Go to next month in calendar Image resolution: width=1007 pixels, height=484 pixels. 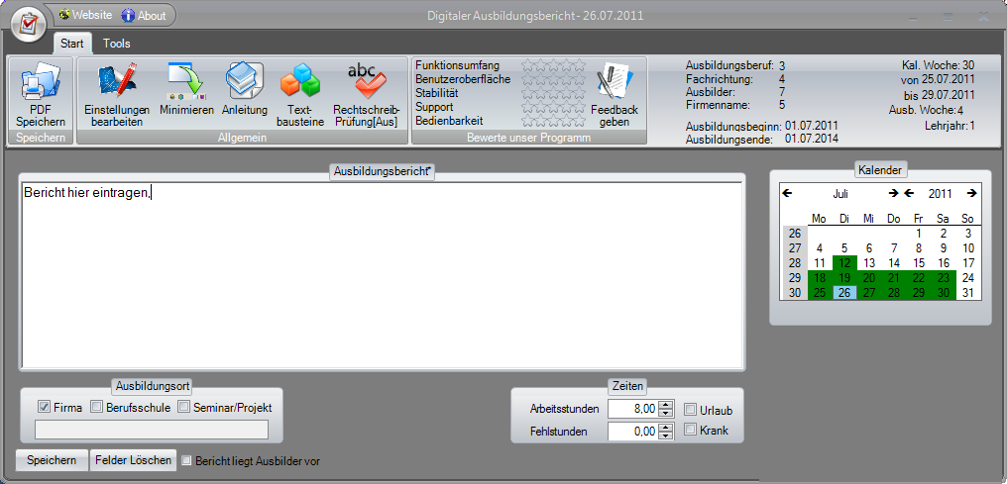click(892, 193)
